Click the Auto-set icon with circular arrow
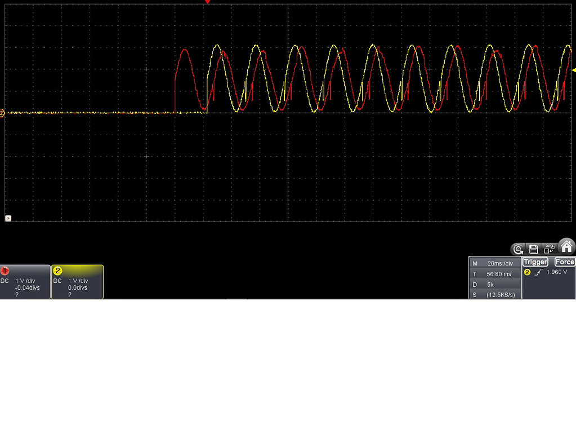The height and width of the screenshot is (443, 576). (x=517, y=249)
